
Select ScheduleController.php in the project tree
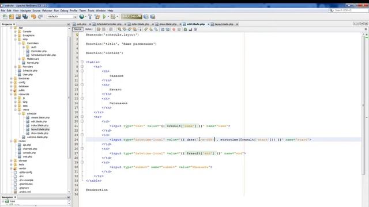coord(44,55)
